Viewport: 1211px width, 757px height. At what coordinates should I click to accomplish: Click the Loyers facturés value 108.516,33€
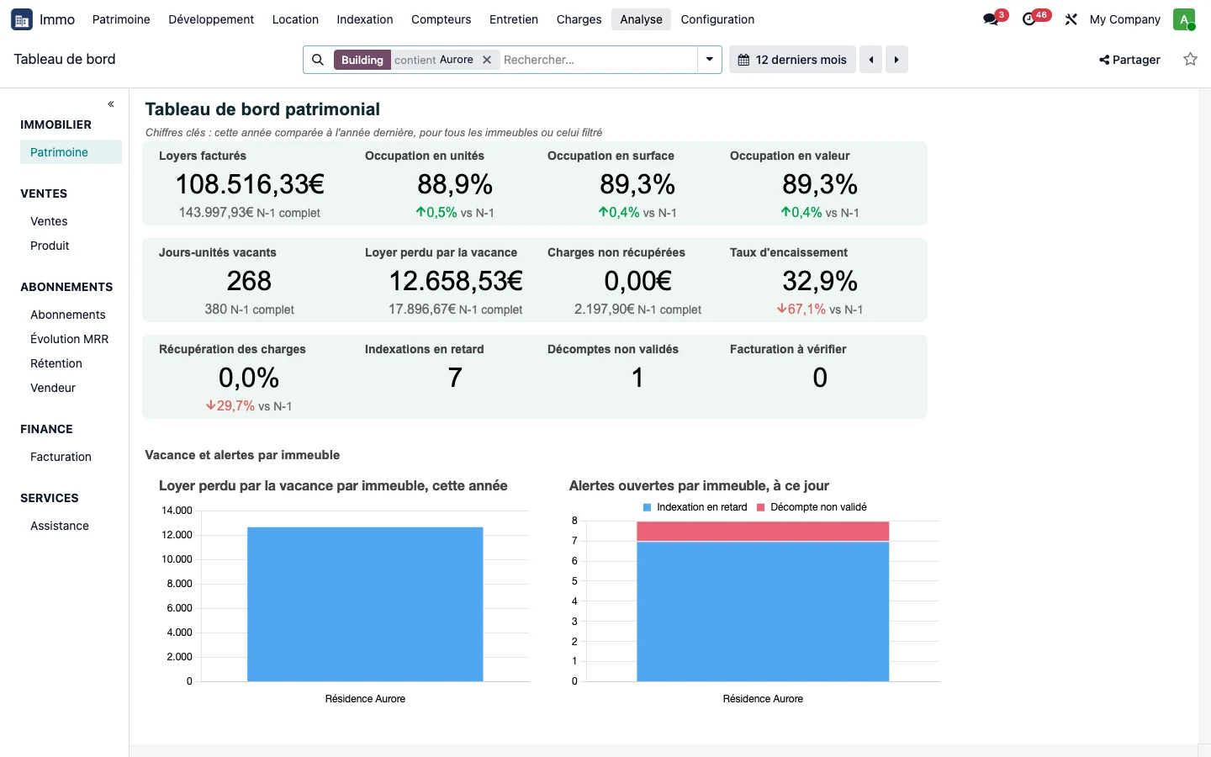tap(250, 184)
